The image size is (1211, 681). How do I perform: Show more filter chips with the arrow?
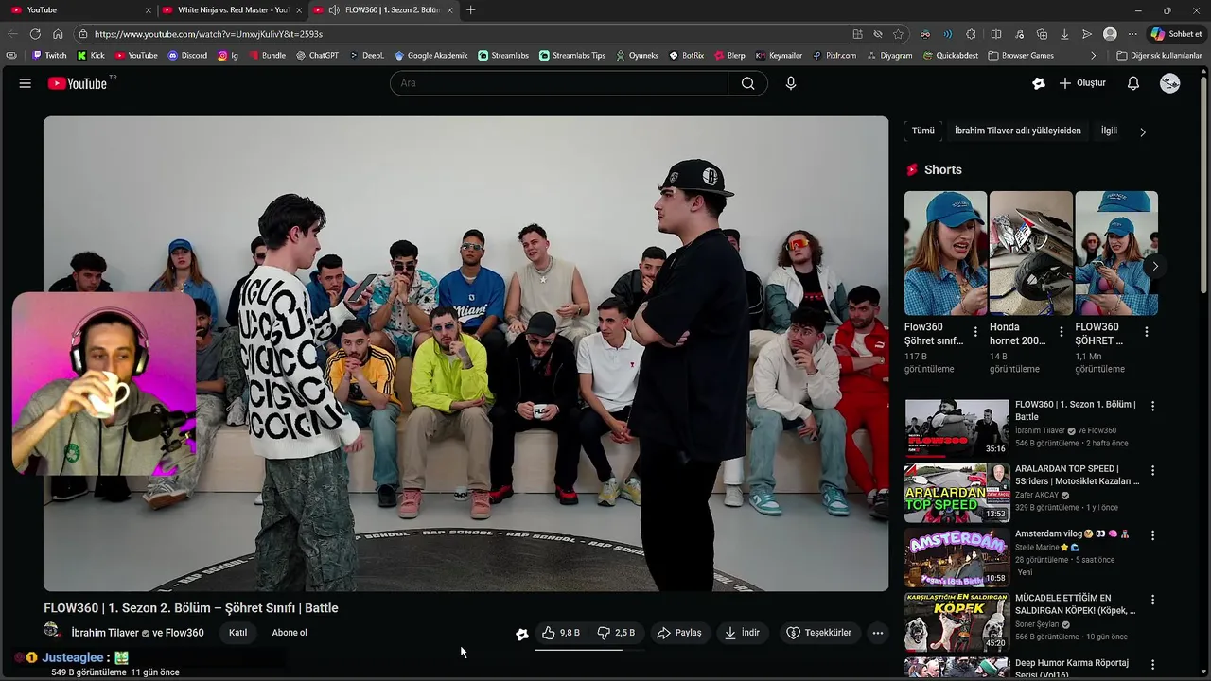tap(1142, 131)
